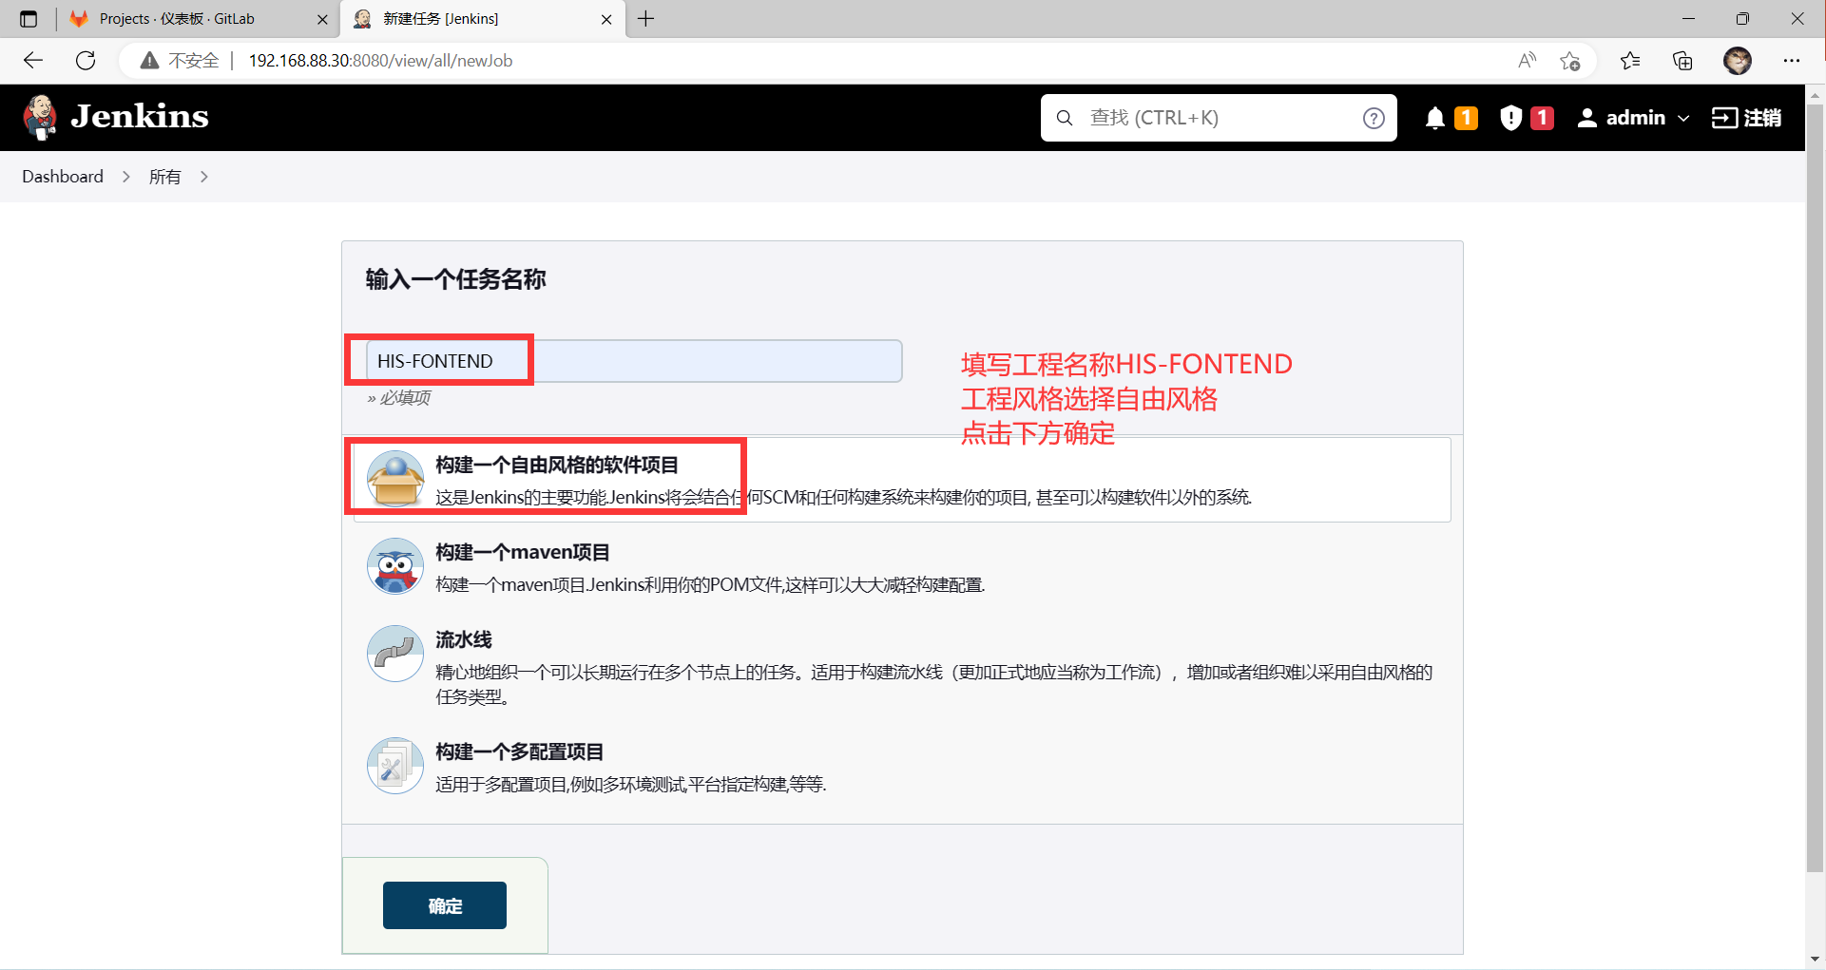
Task: Click the 确定 button
Action: click(445, 905)
